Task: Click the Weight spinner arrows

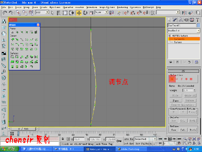Action: pyautogui.click(x=194, y=90)
